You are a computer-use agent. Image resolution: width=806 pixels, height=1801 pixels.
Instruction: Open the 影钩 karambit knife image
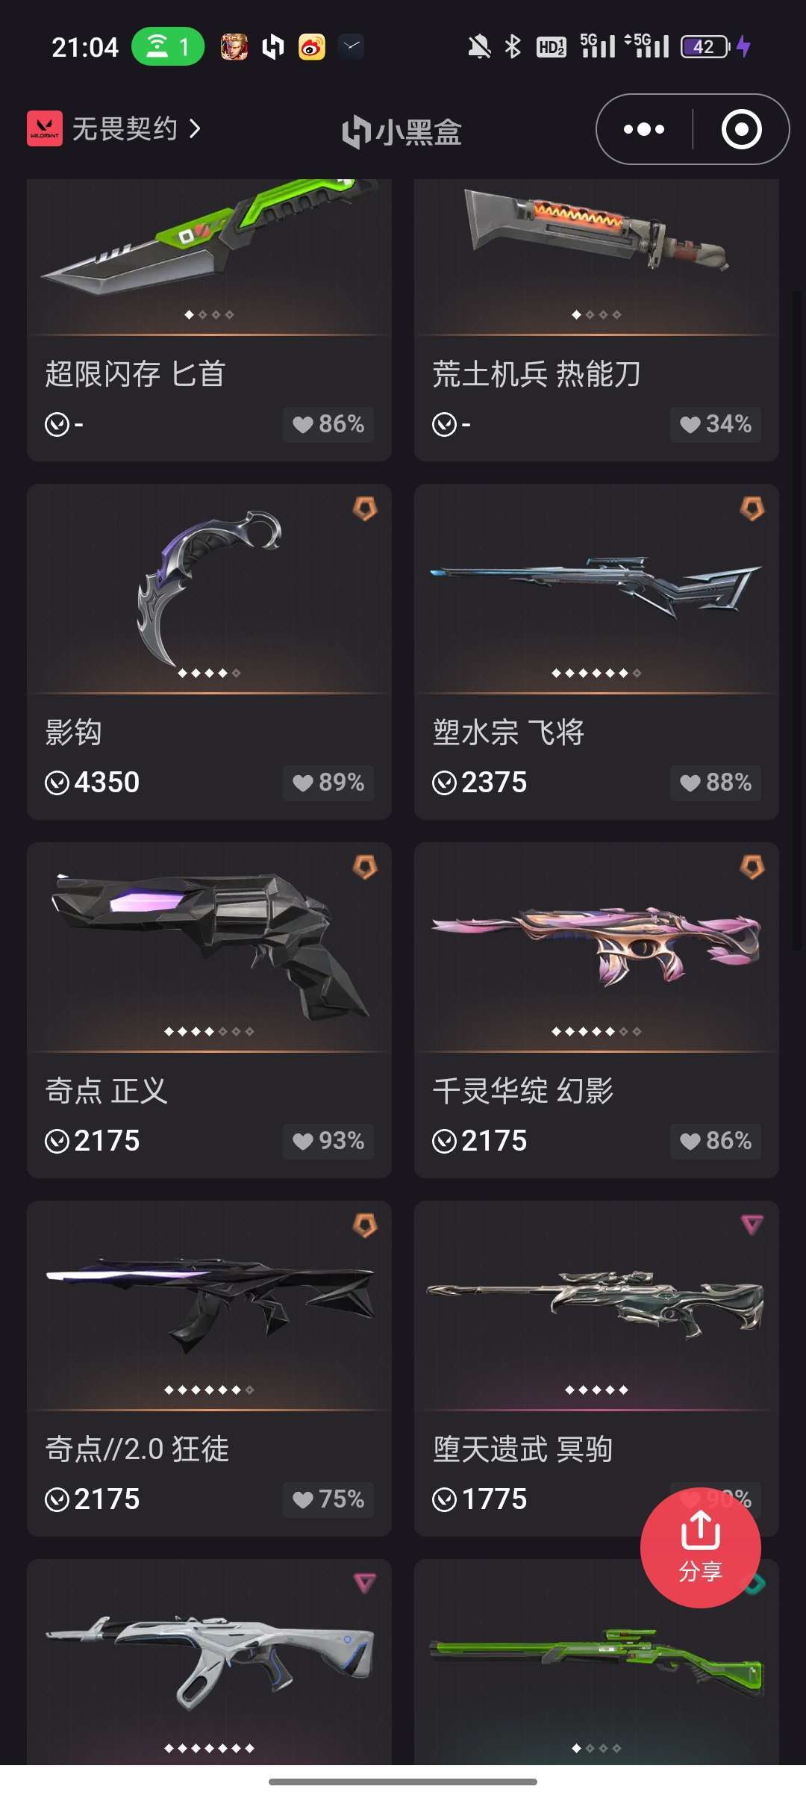click(x=209, y=586)
